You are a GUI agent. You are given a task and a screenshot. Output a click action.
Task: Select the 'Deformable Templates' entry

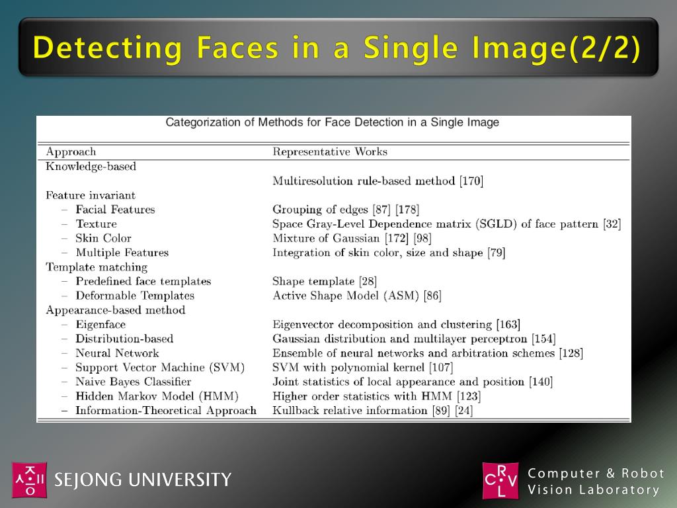click(x=135, y=296)
